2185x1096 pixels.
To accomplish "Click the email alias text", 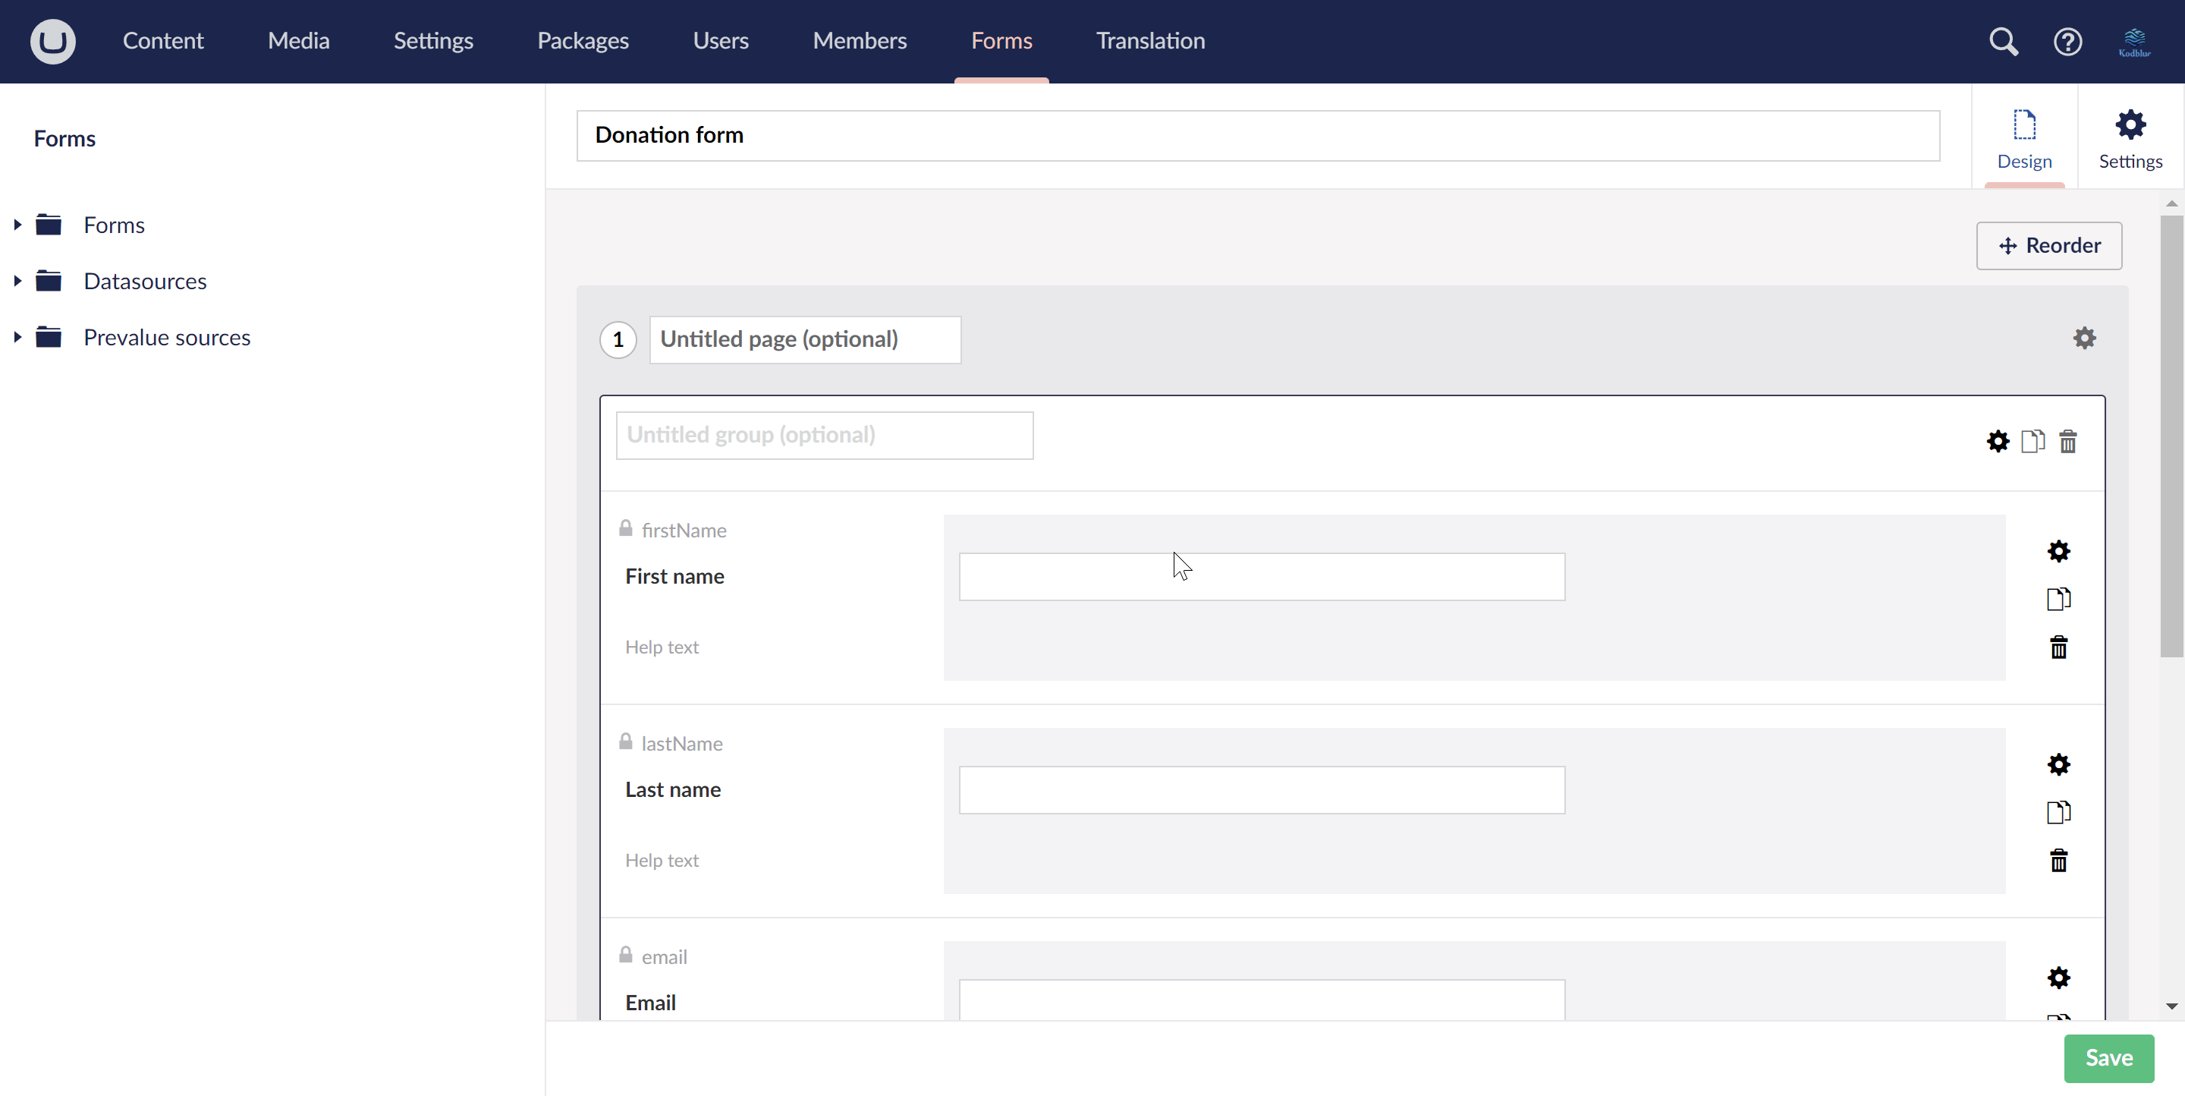I will coord(664,956).
